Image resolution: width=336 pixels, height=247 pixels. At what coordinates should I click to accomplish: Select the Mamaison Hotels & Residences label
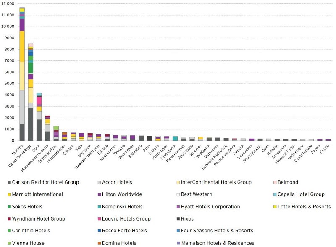pos(218,243)
